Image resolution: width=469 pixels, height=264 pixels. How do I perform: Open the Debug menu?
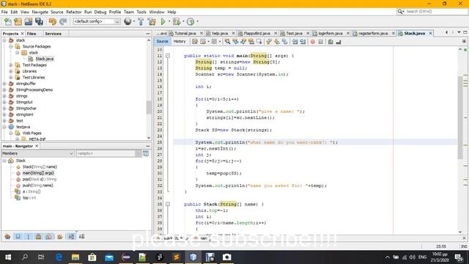coord(100,12)
